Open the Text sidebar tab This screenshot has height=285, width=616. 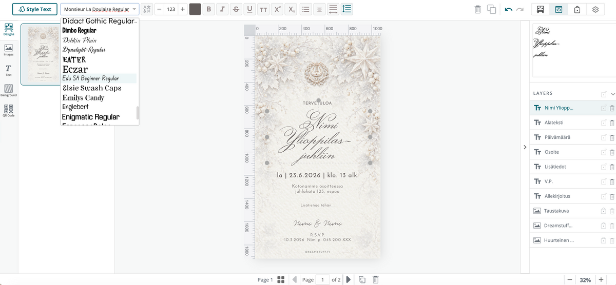click(9, 70)
